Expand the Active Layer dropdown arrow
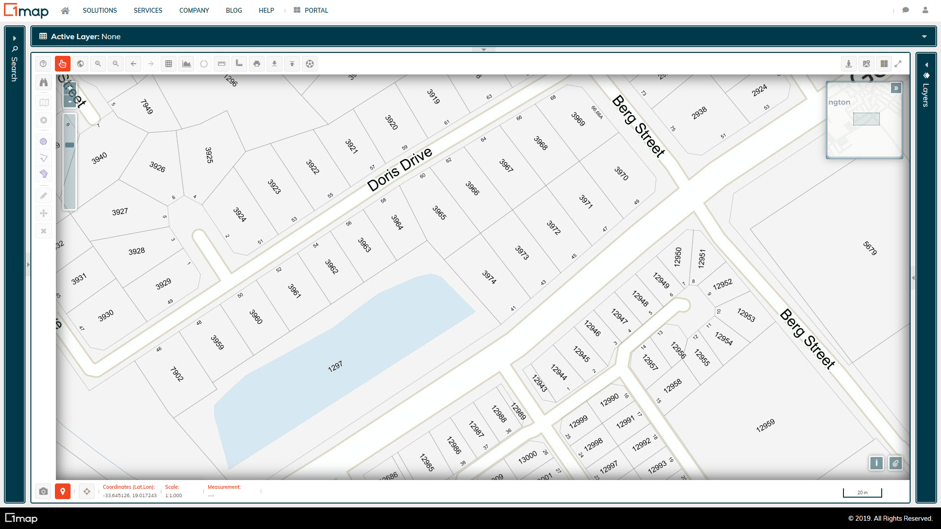 tap(924, 37)
